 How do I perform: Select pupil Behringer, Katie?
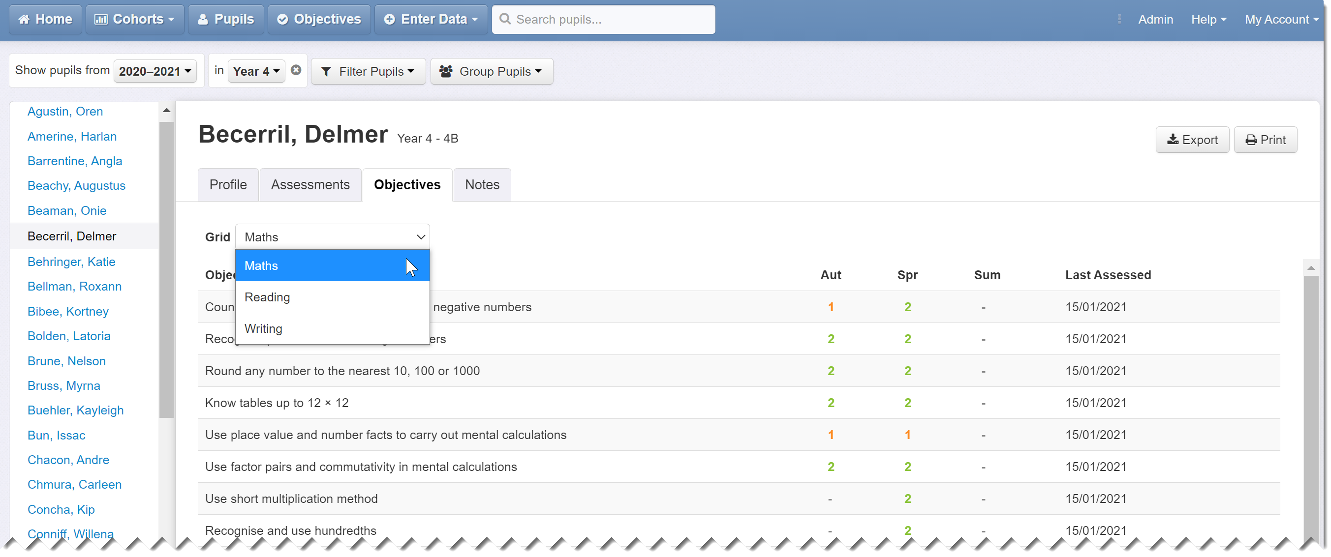point(71,262)
